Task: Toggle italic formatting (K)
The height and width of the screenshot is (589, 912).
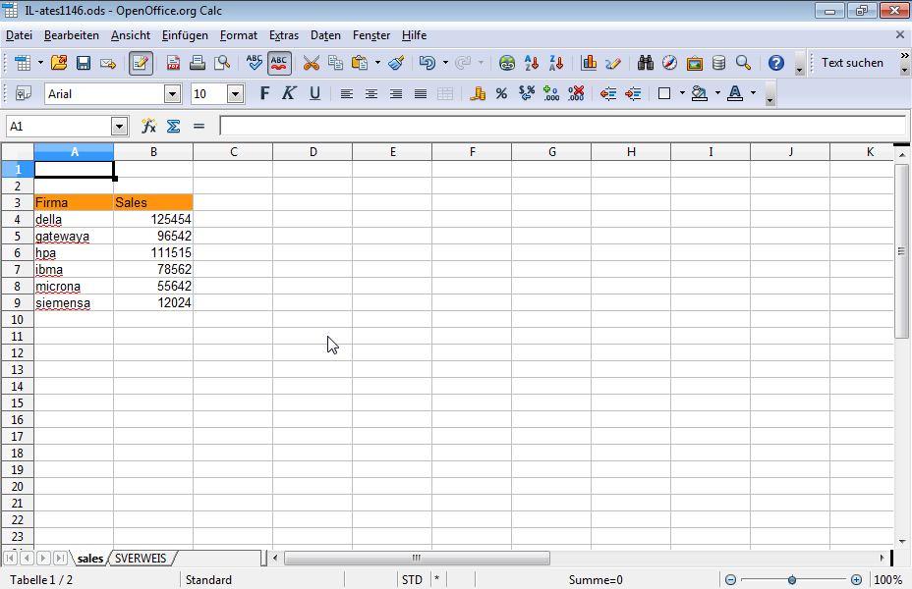Action: pos(289,93)
